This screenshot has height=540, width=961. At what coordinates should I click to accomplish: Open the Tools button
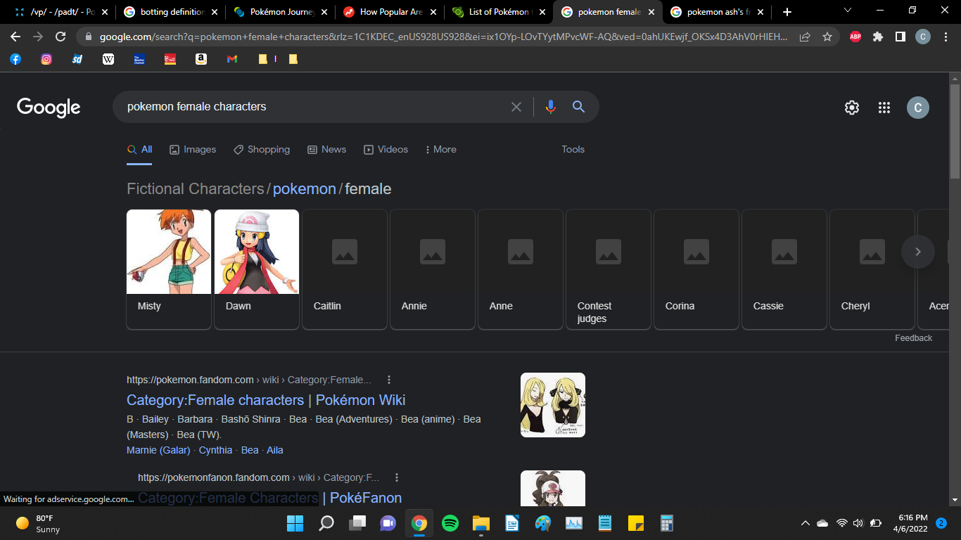pyautogui.click(x=573, y=149)
